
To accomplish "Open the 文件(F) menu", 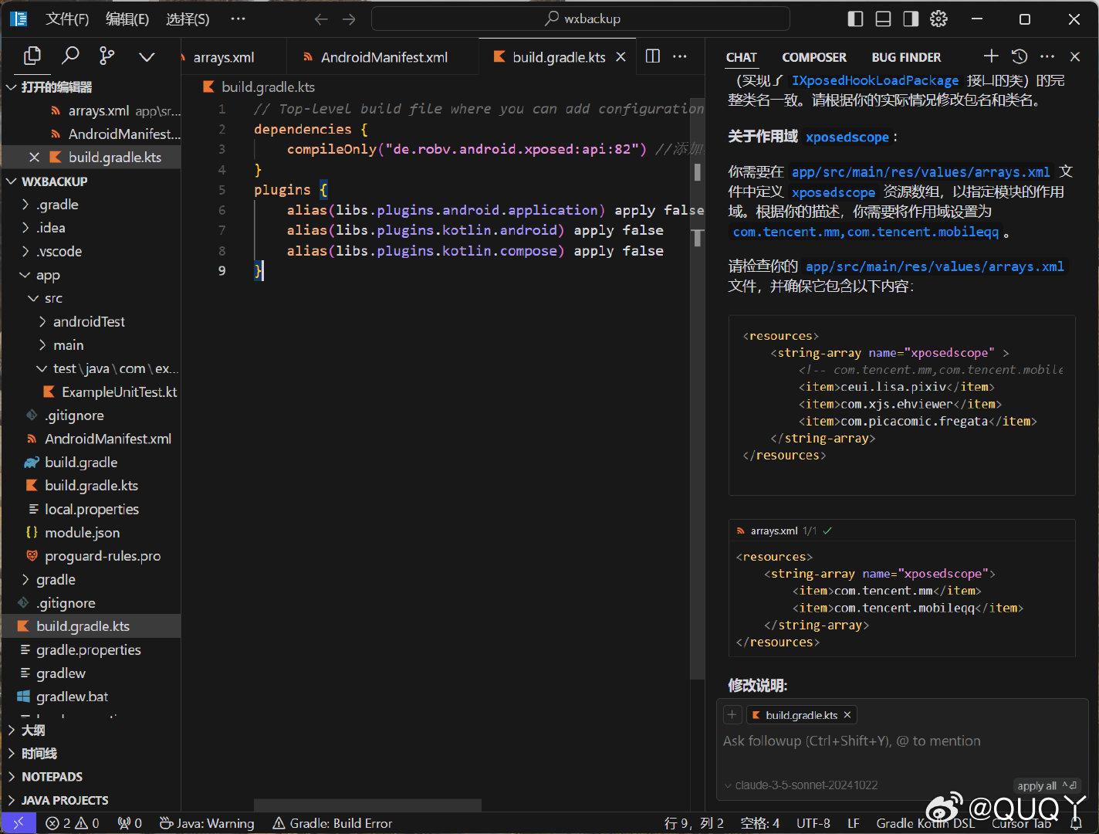I will point(67,19).
